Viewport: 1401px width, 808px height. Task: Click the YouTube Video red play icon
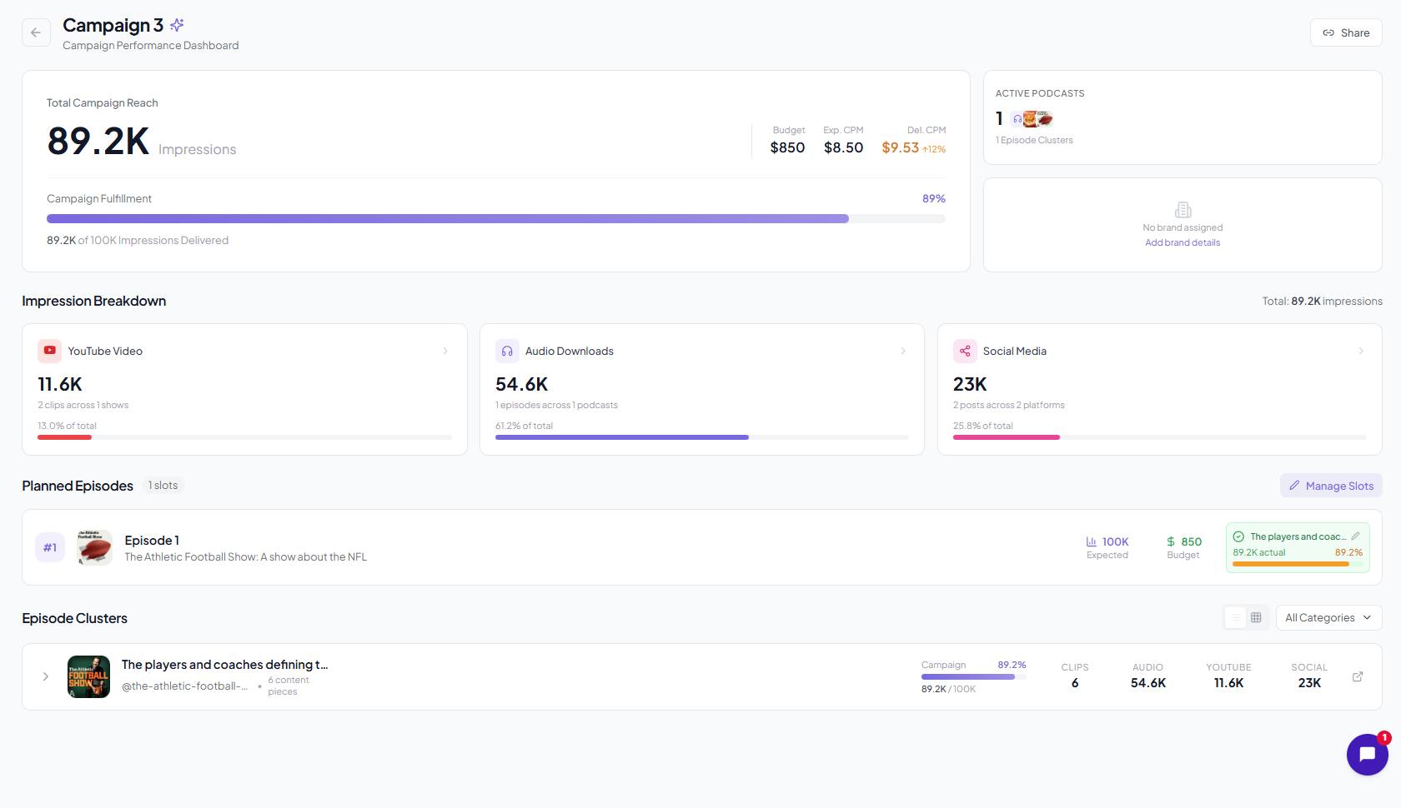[x=49, y=351]
